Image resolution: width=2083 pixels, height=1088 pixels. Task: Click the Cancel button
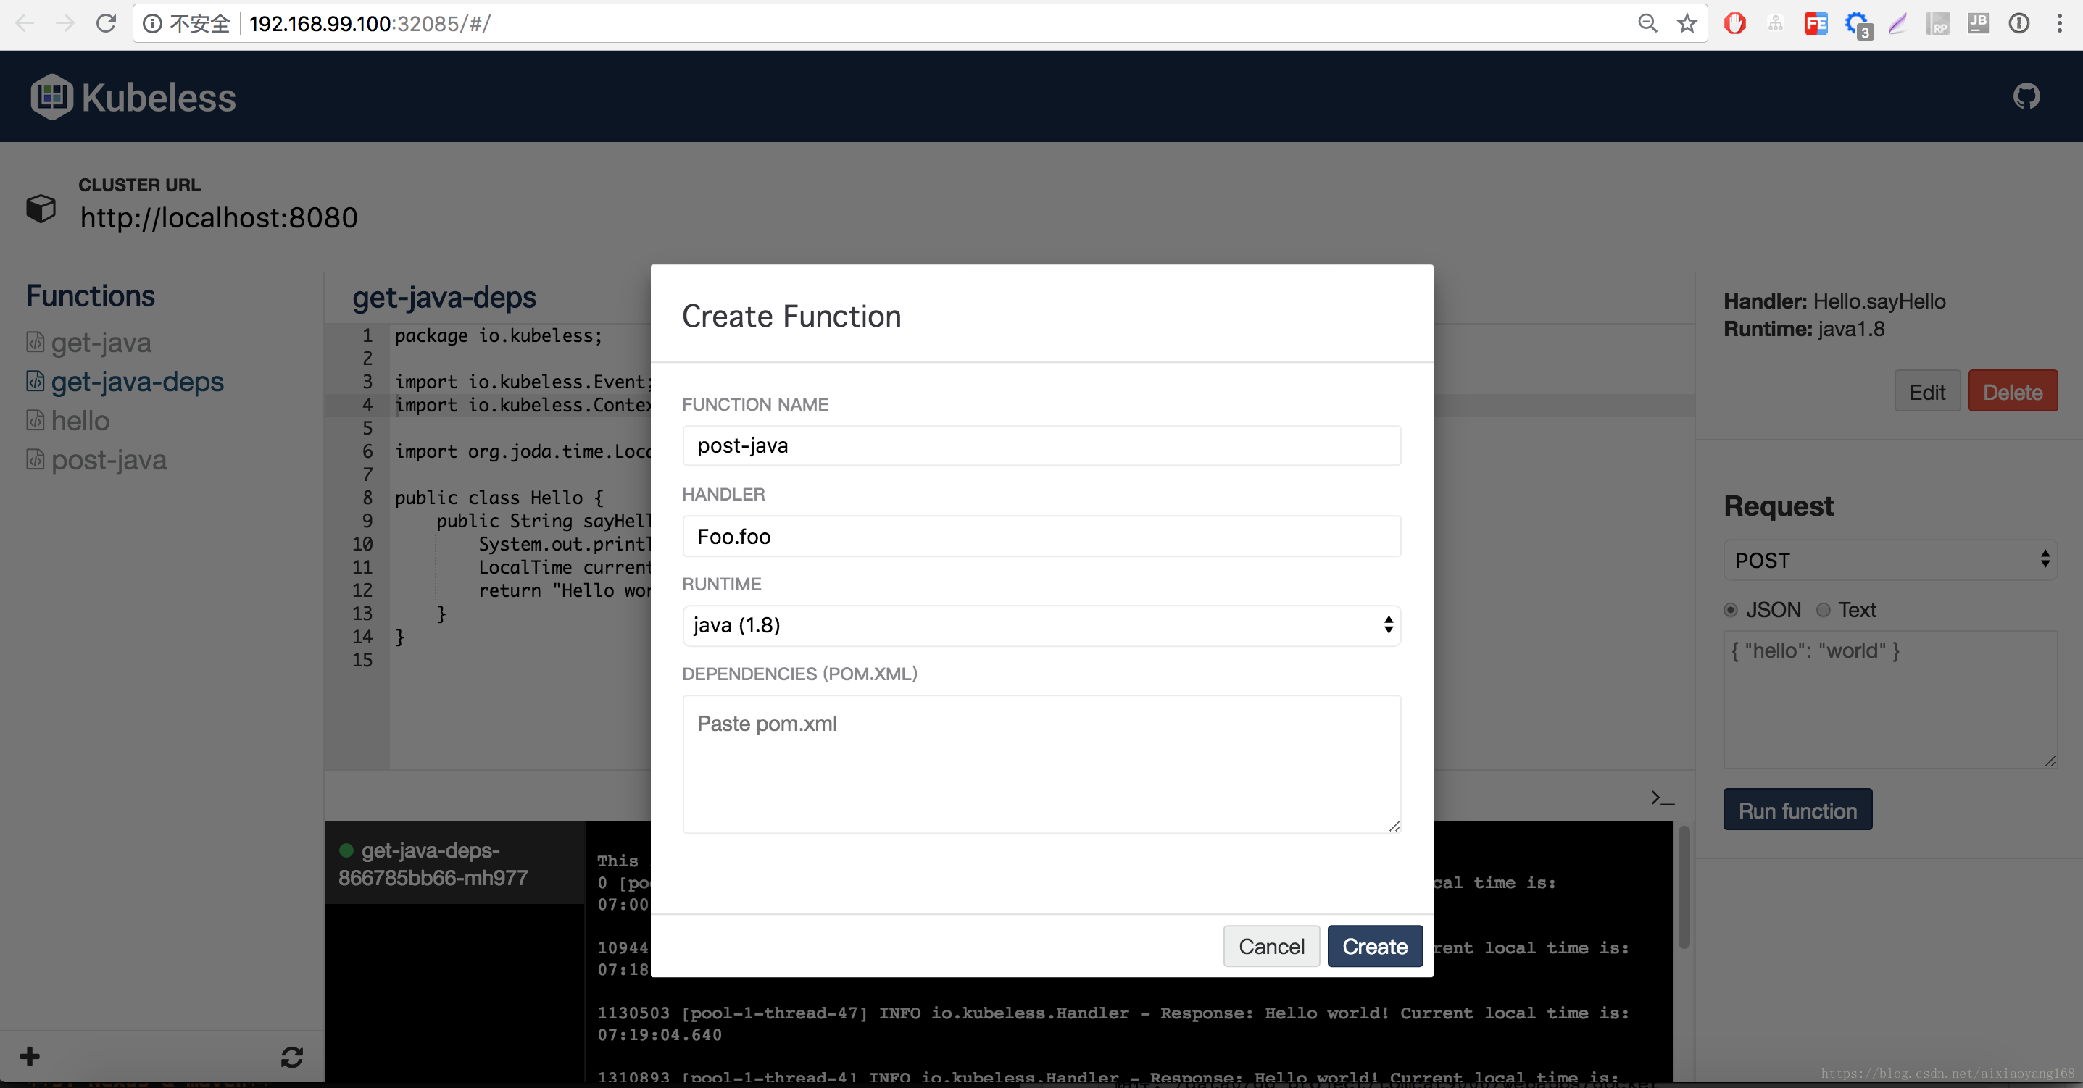tap(1271, 946)
